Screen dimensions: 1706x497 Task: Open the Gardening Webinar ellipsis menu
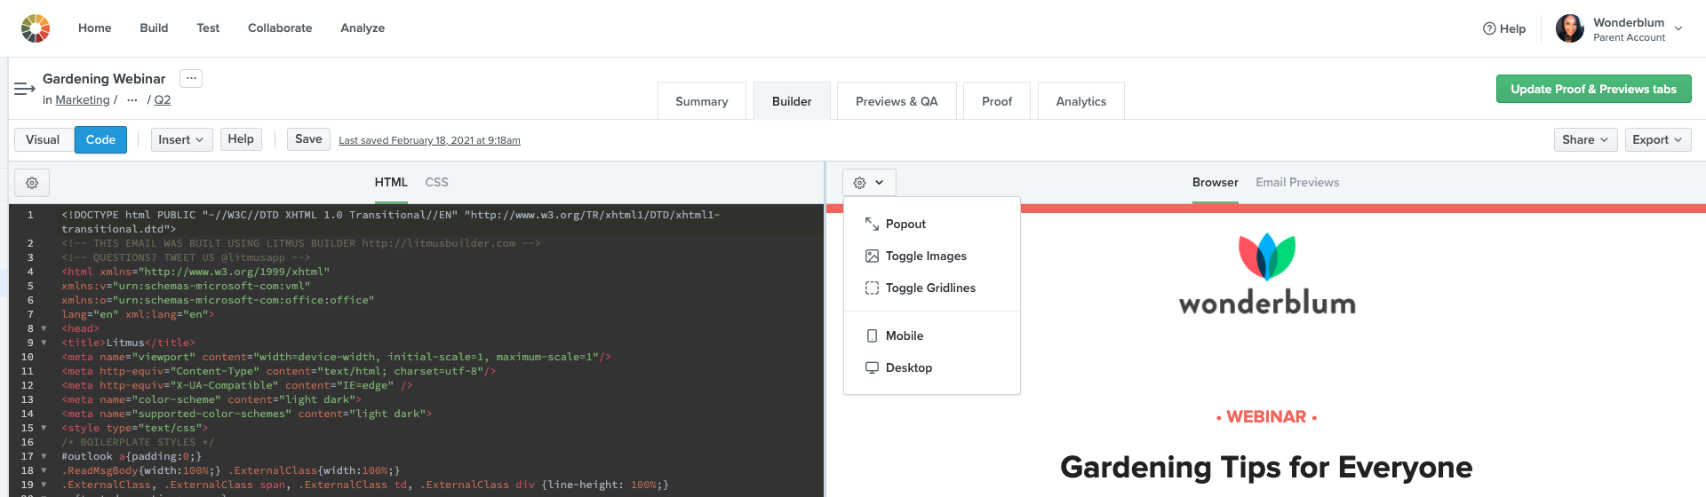[x=191, y=78]
